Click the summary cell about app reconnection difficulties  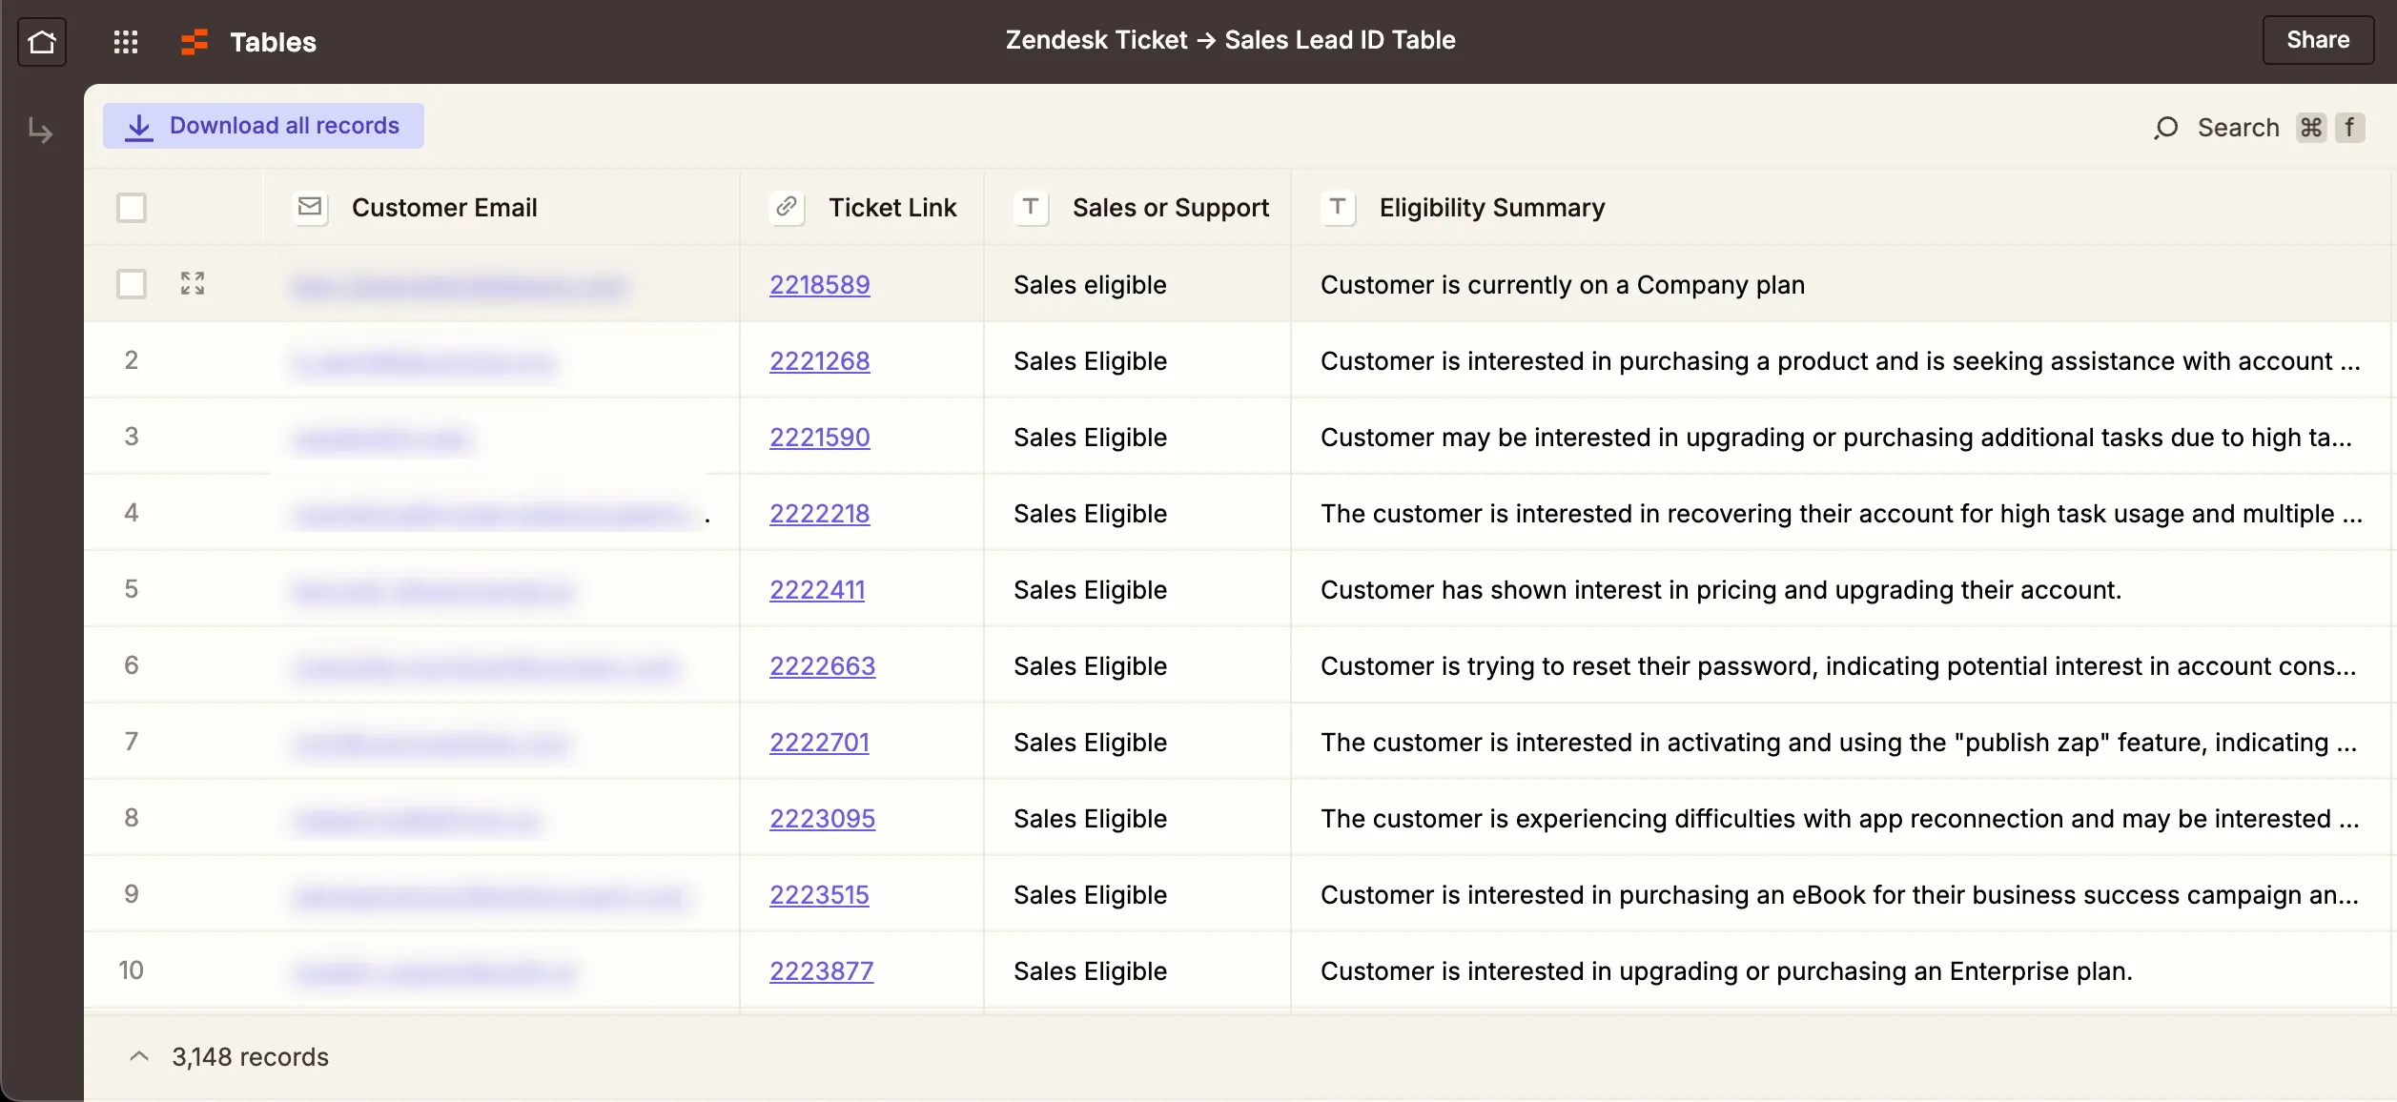tap(1840, 818)
